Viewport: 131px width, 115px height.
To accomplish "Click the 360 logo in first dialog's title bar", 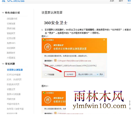I will pyautogui.click(x=44, y=40).
